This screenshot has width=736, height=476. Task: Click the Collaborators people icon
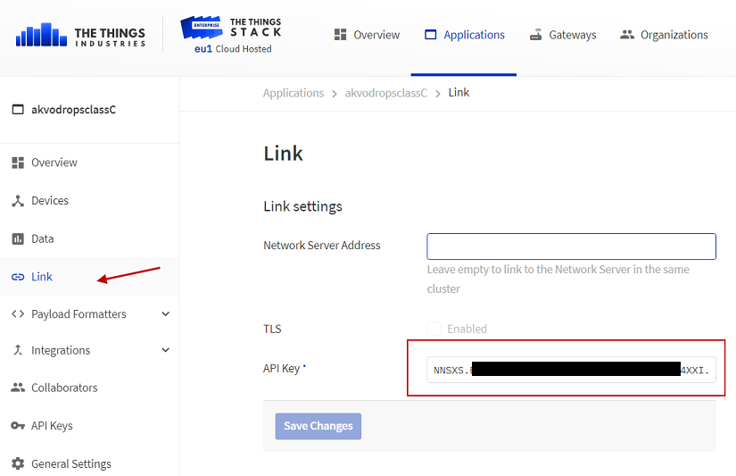pyautogui.click(x=18, y=388)
